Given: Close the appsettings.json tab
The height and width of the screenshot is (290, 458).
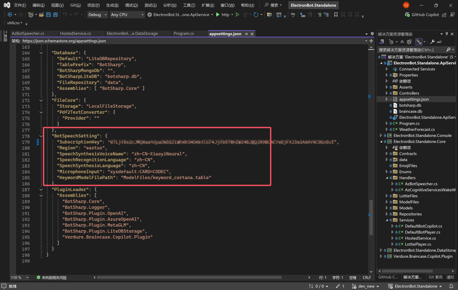Looking at the screenshot, I should point(252,34).
